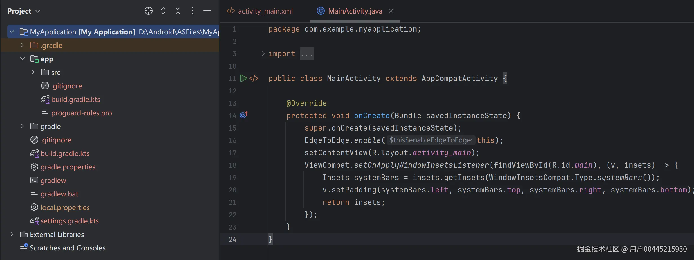694x260 pixels.
Task: Click the setOnApplyWindowInsetsListener call
Action: click(421, 165)
